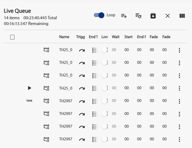Toggle loop switch on first TH25_0 row

coord(104,50)
